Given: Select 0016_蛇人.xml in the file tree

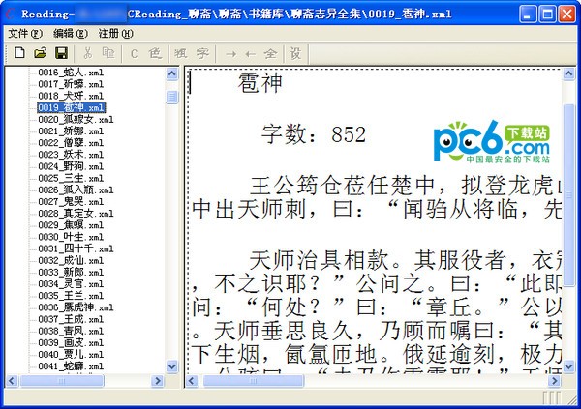Looking at the screenshot, I should point(71,73).
